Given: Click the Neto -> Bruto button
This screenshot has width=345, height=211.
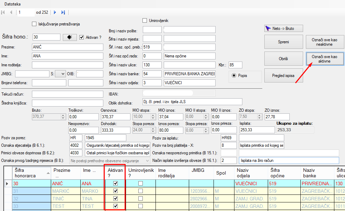Looking at the screenshot, I should [284, 29].
